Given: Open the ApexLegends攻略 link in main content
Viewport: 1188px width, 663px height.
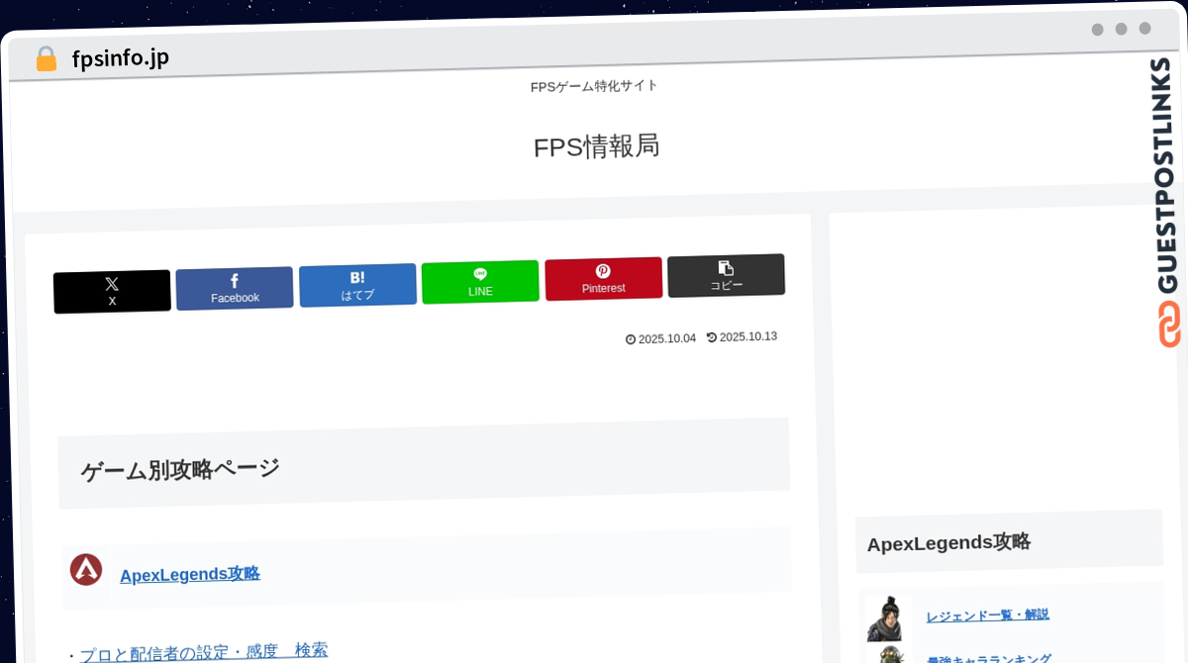Looking at the screenshot, I should click(190, 574).
